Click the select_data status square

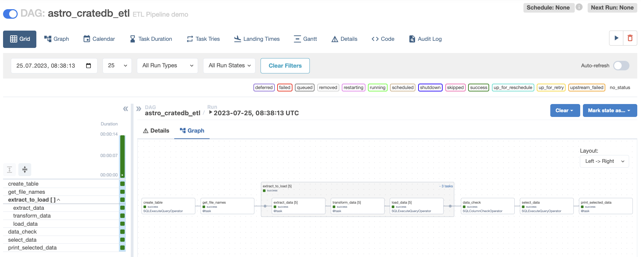pos(123,240)
